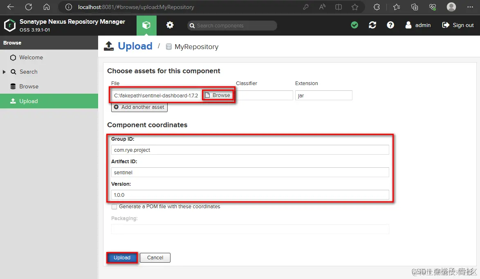The image size is (480, 279).
Task: Open browser collections icon
Action: [415, 7]
